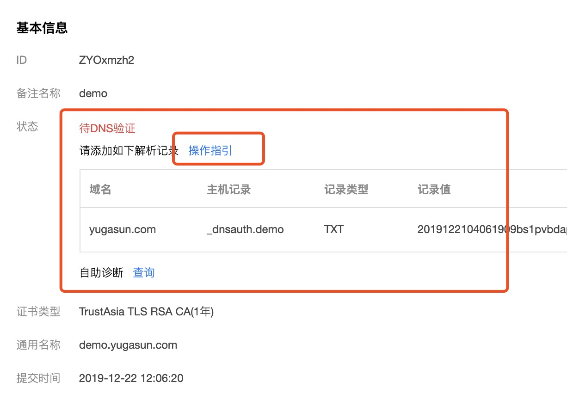Screen dimensions: 567x394
Task: Click the 主机记录 column header
Action: click(228, 190)
